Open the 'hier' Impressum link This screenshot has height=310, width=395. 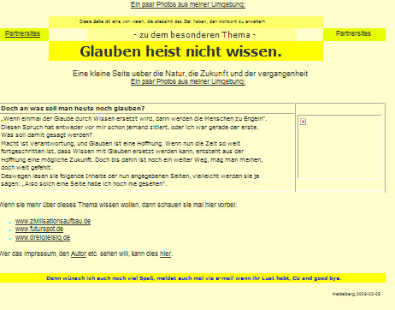[x=165, y=253]
